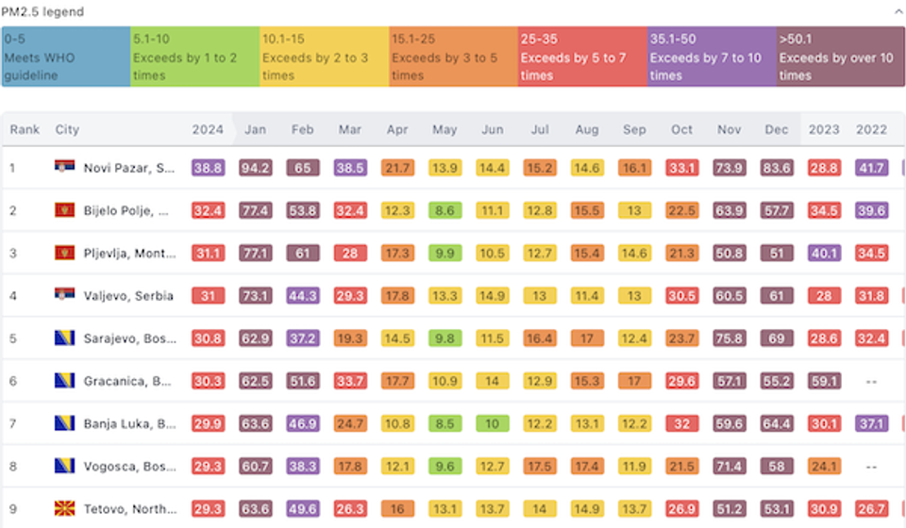Click the Serbia flag beside Novi Pazar
This screenshot has width=906, height=528.
64,168
